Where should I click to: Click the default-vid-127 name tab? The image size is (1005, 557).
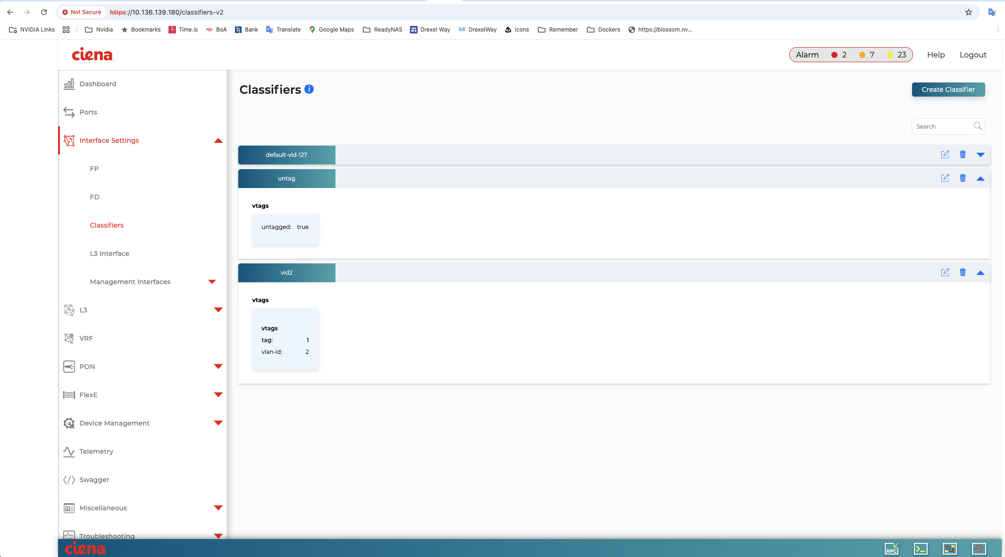(286, 155)
